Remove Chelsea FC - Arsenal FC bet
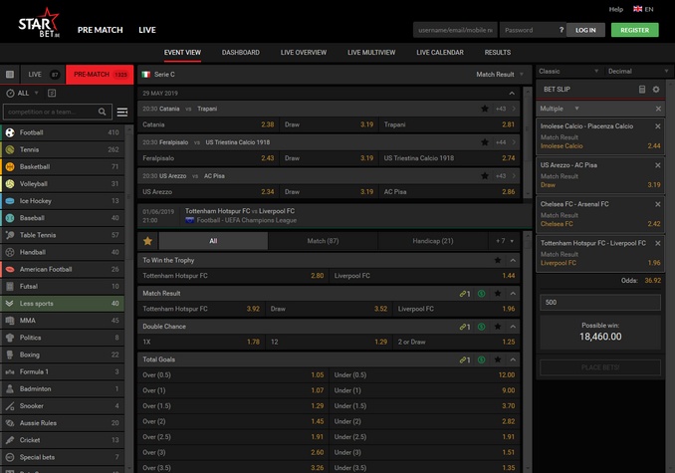The width and height of the screenshot is (675, 473). (x=657, y=204)
